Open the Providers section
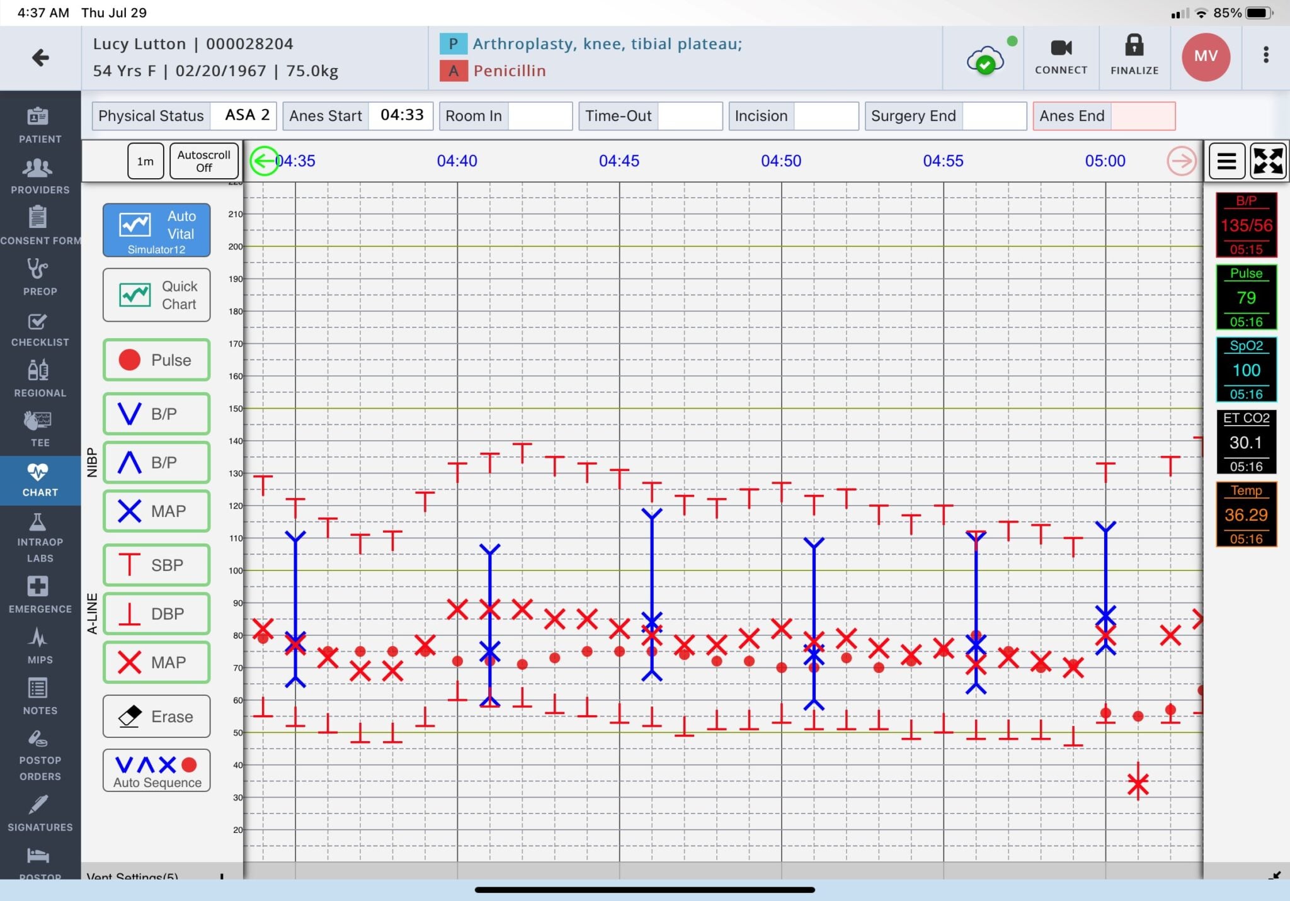The image size is (1290, 901). (x=40, y=176)
